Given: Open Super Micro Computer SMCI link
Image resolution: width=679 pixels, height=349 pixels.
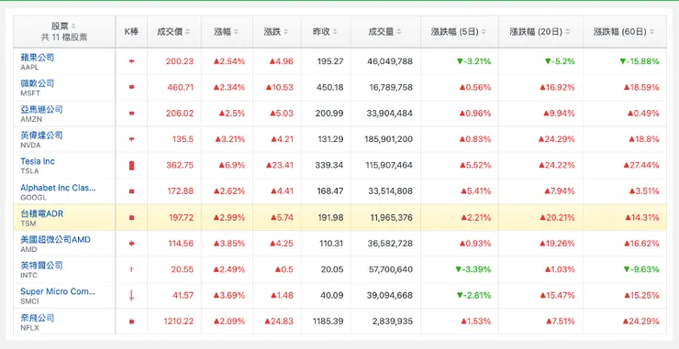Looking at the screenshot, I should tap(58, 291).
